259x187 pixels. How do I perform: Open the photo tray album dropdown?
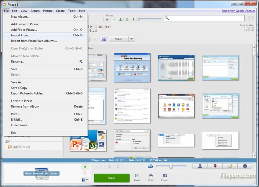point(85,180)
